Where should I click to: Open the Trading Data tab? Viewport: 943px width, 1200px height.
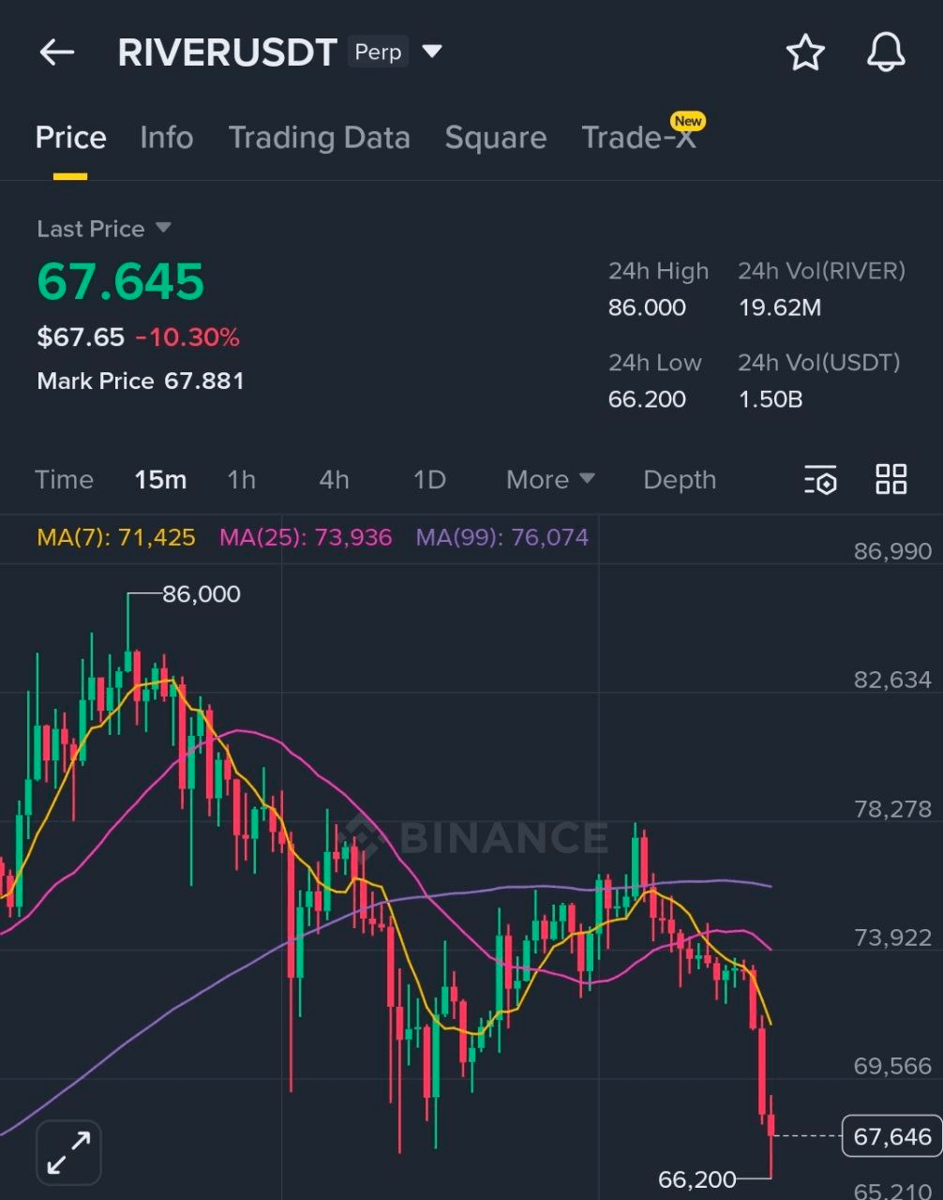coord(319,138)
